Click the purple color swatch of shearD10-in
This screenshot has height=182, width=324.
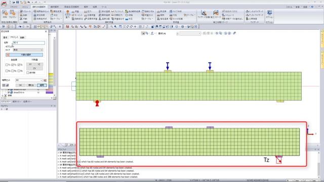click(x=50, y=93)
